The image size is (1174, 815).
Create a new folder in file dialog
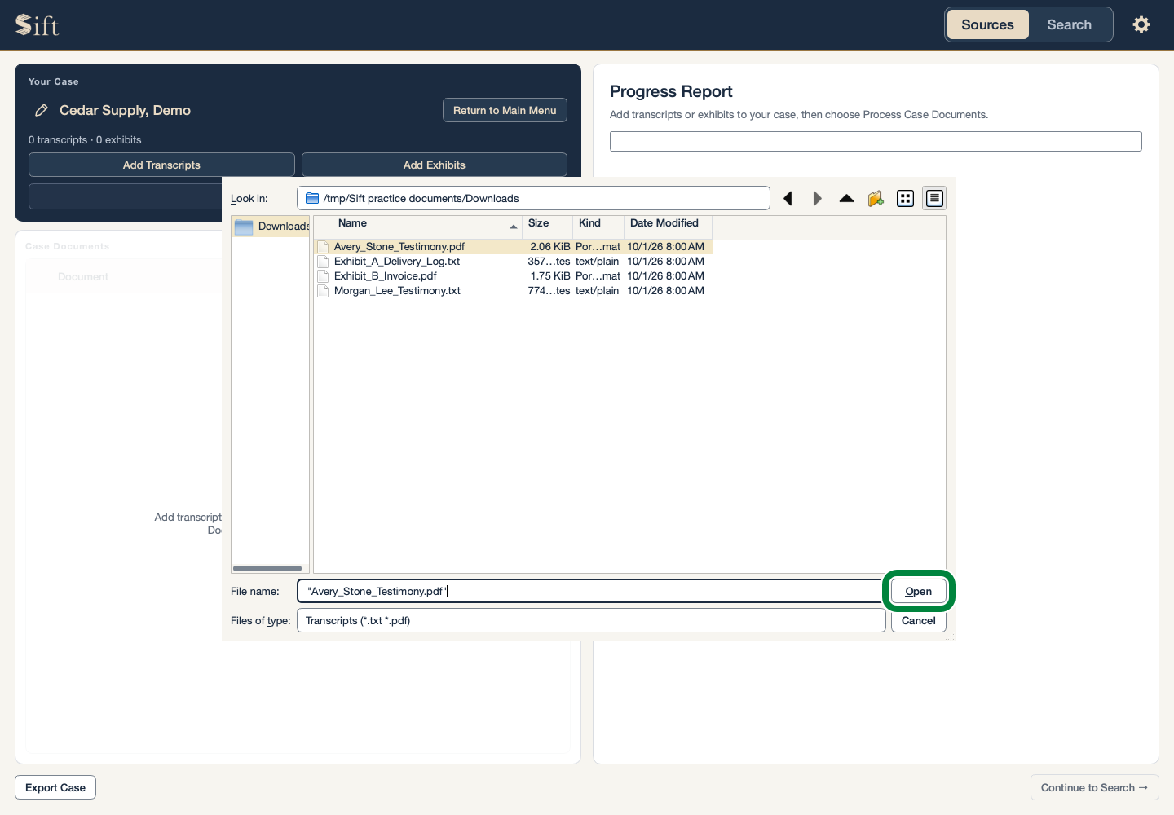click(x=876, y=198)
